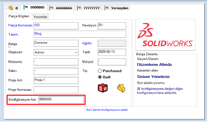Click the yellow part icon on @ tab
Image resolution: width=208 pixels, height=122 pixels.
(11, 8)
